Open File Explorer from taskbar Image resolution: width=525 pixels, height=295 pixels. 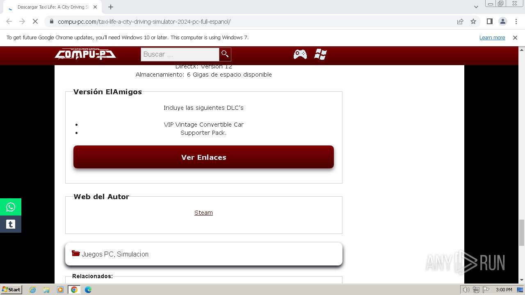[x=46, y=290]
